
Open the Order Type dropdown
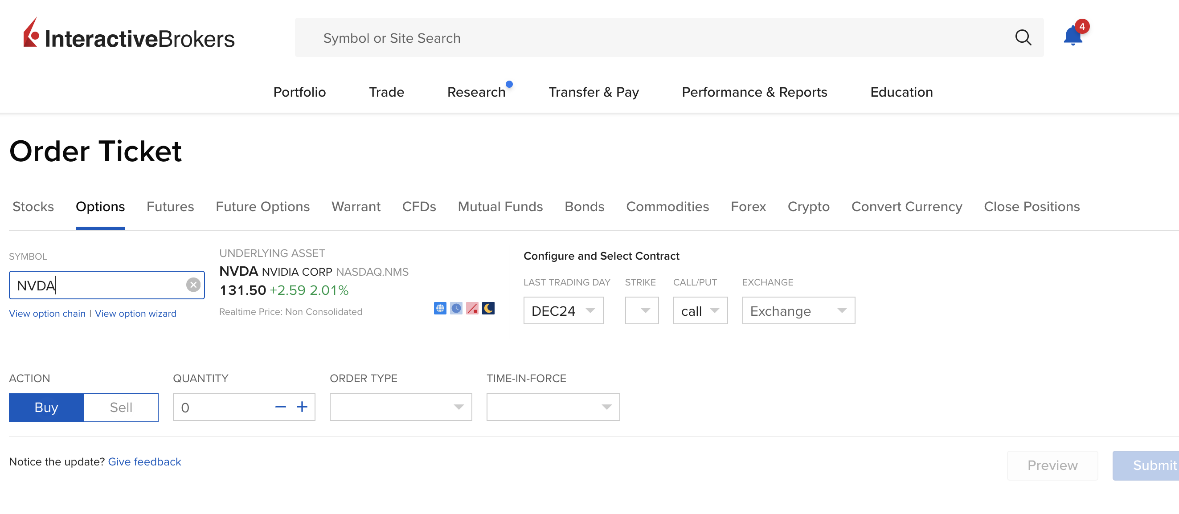(x=401, y=407)
